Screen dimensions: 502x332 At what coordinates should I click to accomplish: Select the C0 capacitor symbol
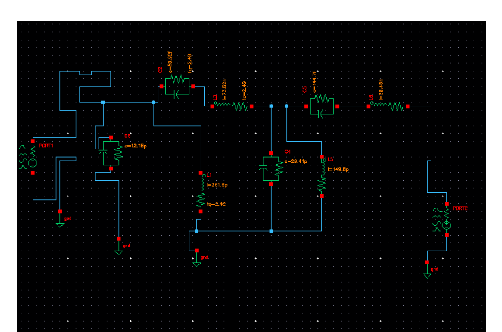click(x=111, y=153)
